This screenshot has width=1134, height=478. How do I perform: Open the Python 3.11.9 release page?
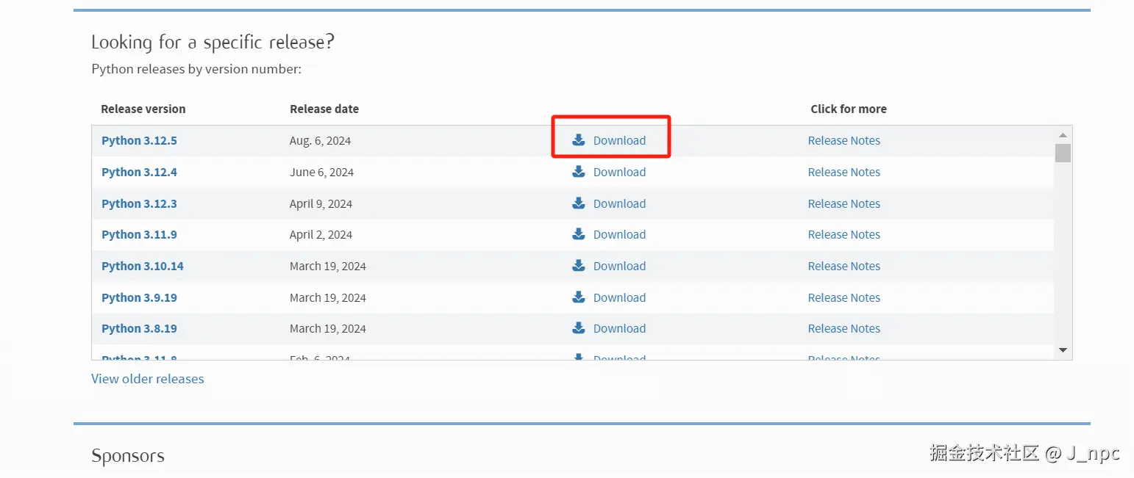[139, 234]
